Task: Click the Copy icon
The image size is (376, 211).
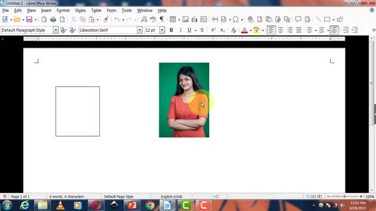Action: [x=83, y=19]
